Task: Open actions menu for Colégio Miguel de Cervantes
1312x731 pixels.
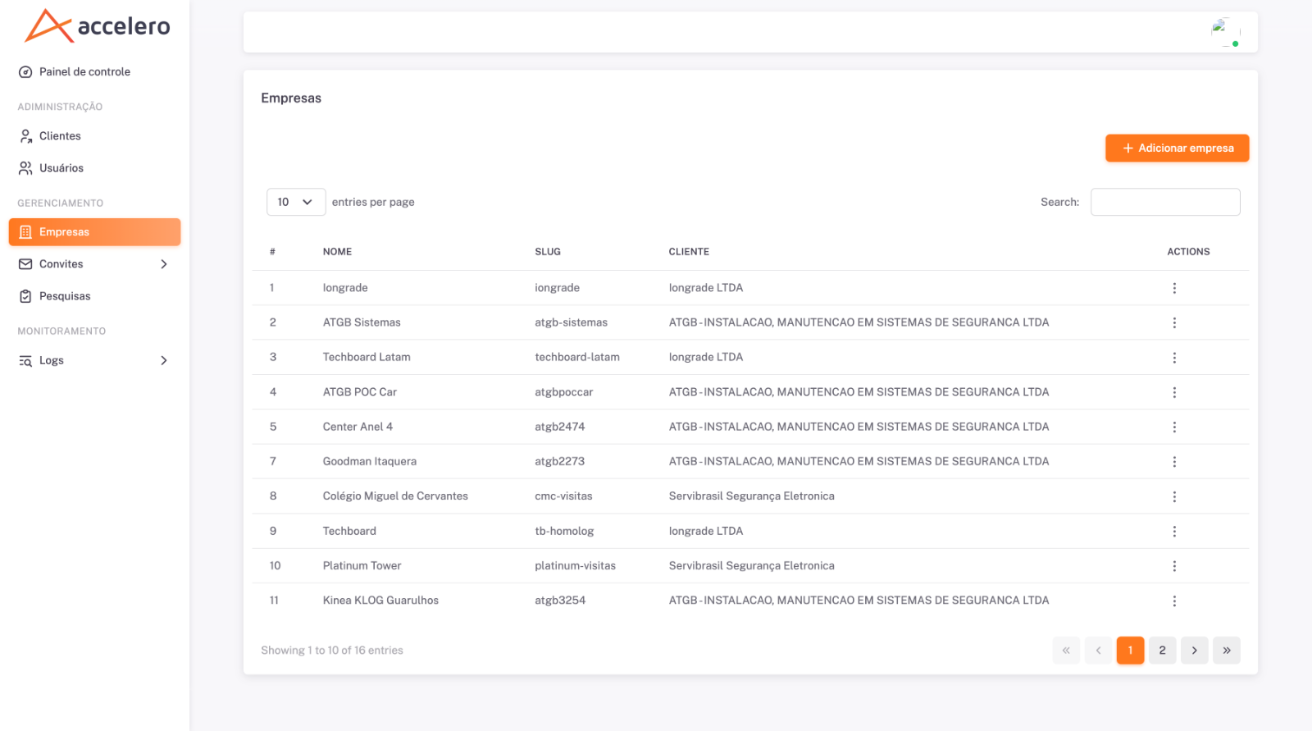Action: [x=1174, y=497]
